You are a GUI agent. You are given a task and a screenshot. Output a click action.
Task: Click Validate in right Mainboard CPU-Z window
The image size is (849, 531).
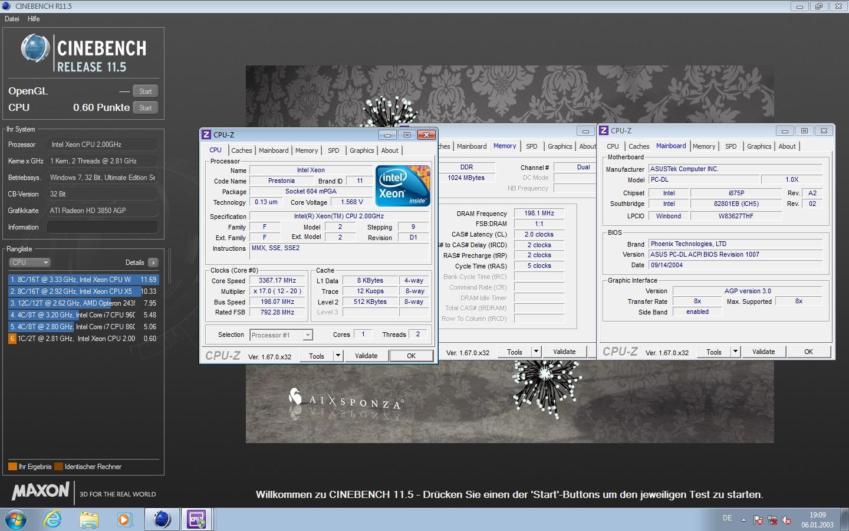[764, 352]
